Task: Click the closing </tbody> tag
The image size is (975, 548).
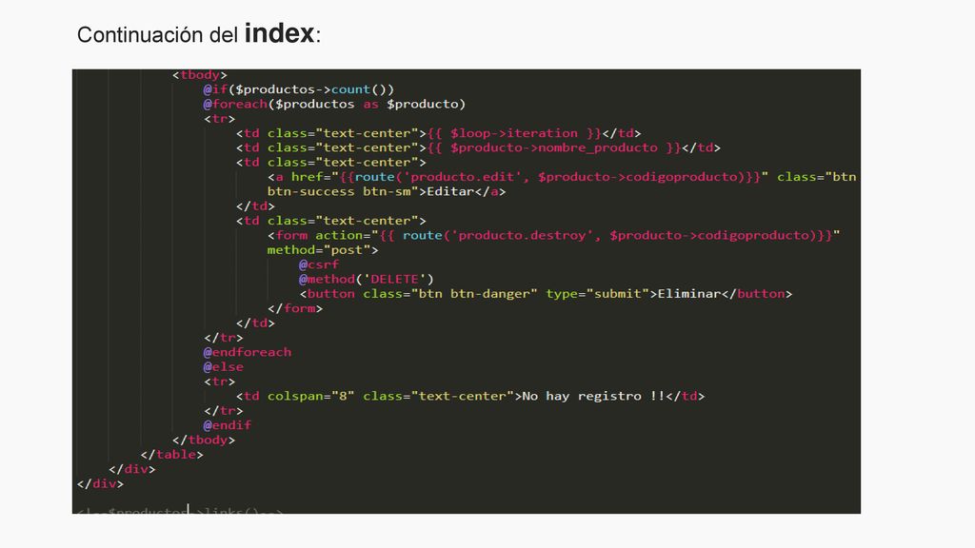Action: tap(204, 440)
